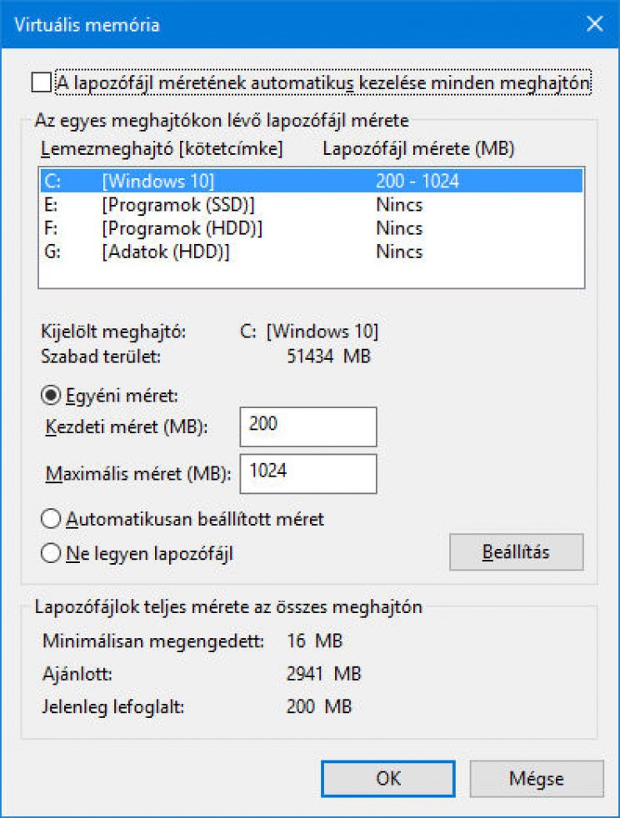
Task: Click the Maximális méret input field
Action: (x=307, y=474)
